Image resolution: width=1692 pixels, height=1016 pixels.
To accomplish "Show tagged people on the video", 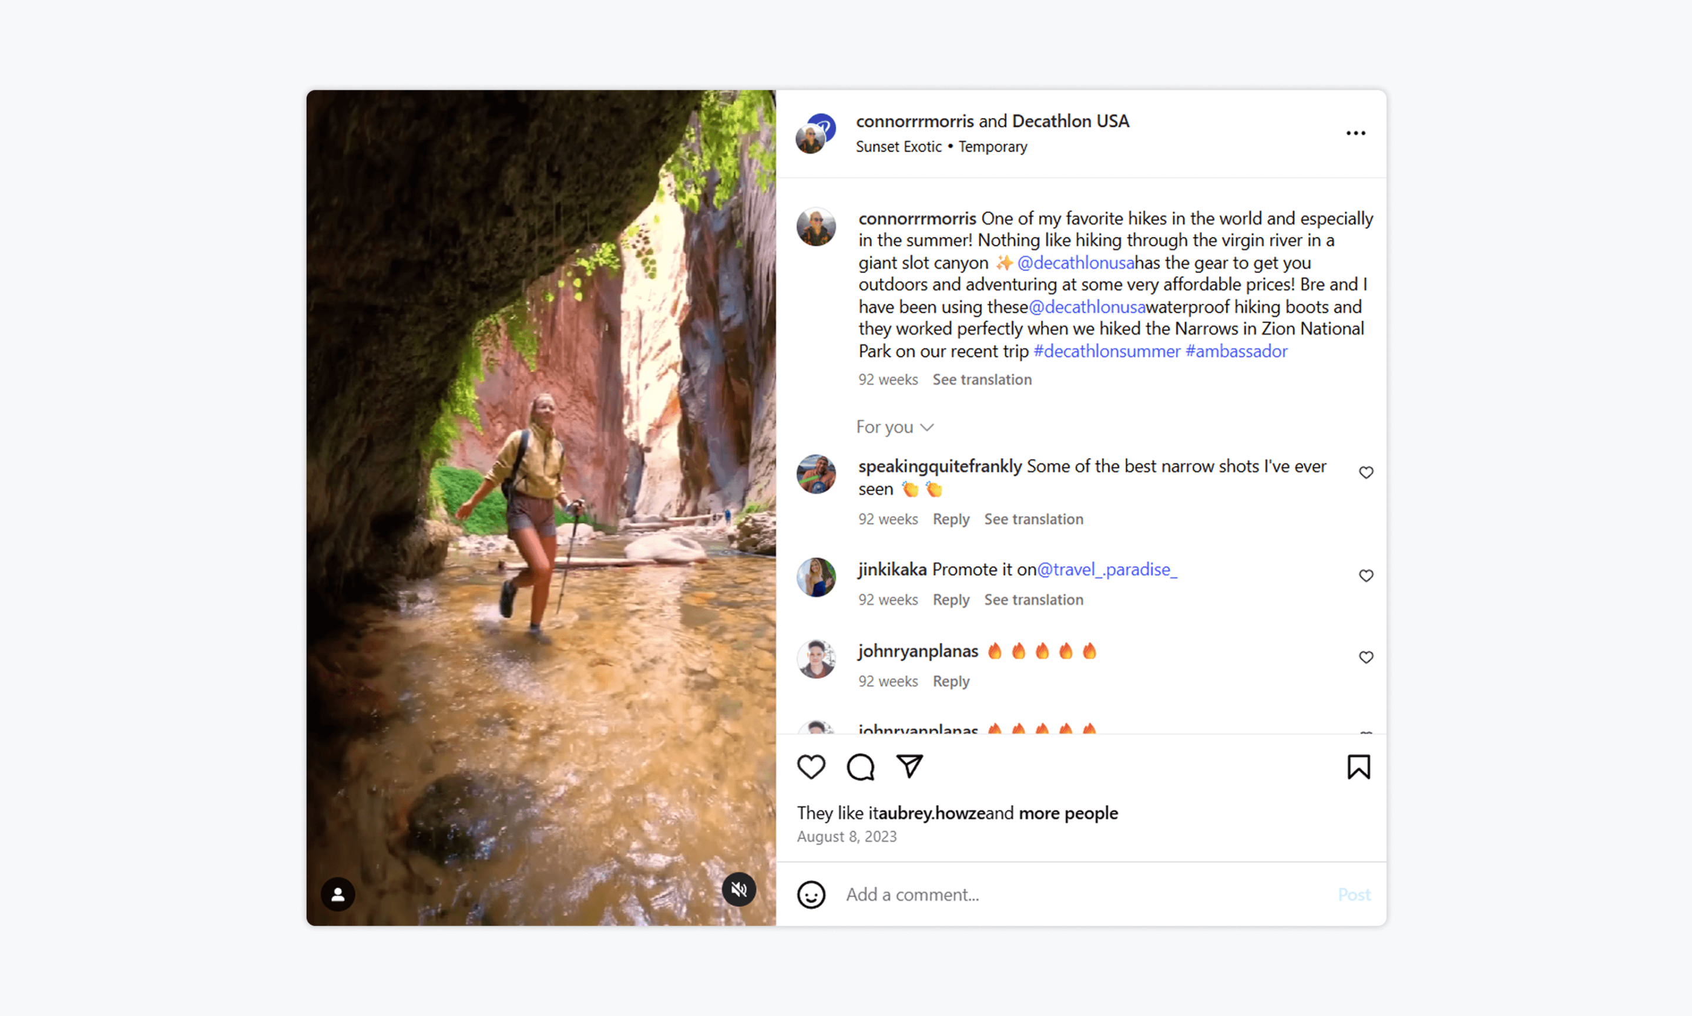I will click(x=338, y=894).
